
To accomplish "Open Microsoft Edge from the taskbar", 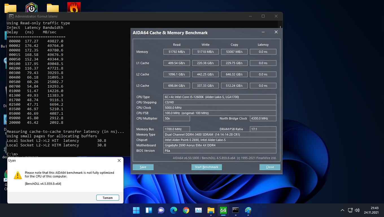I will 174,210.
